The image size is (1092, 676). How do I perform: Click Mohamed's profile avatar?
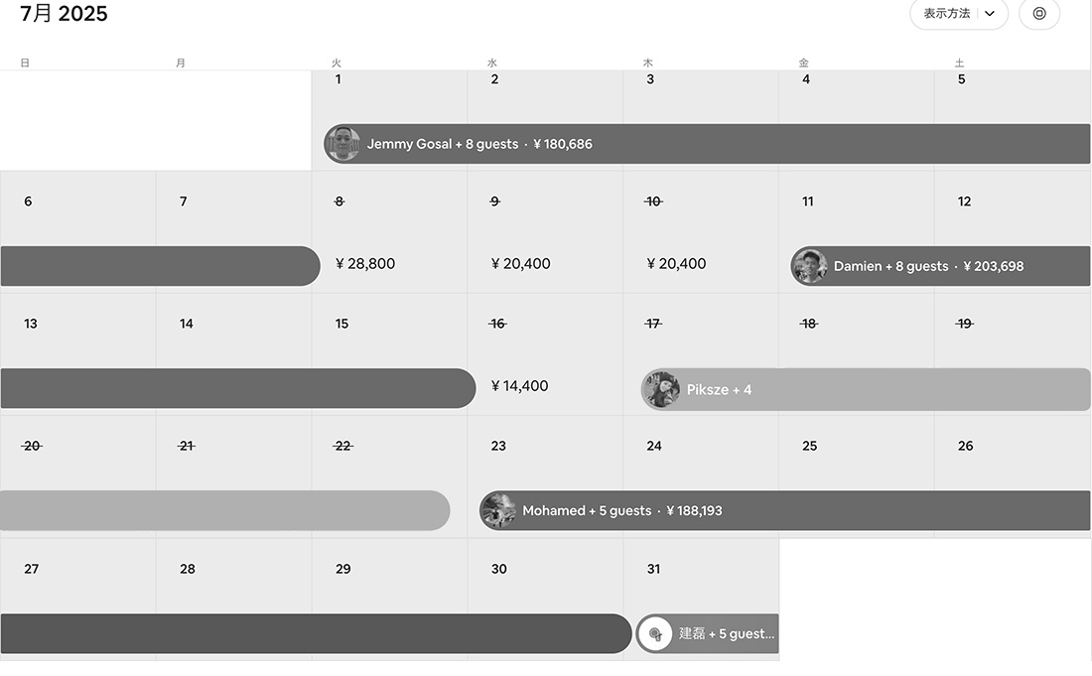[498, 511]
